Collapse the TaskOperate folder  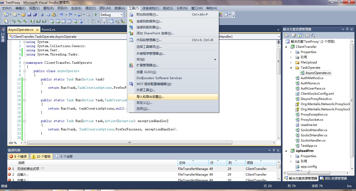pyautogui.click(x=291, y=68)
